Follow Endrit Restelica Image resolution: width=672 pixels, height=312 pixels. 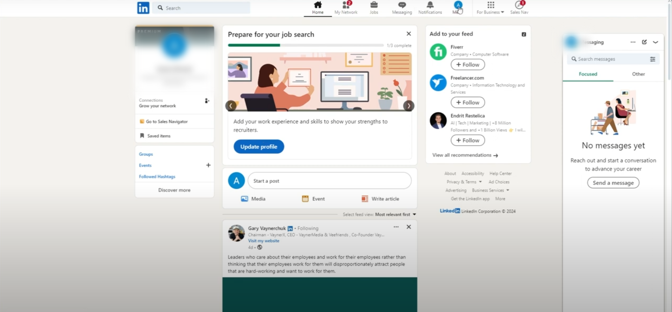tap(468, 140)
